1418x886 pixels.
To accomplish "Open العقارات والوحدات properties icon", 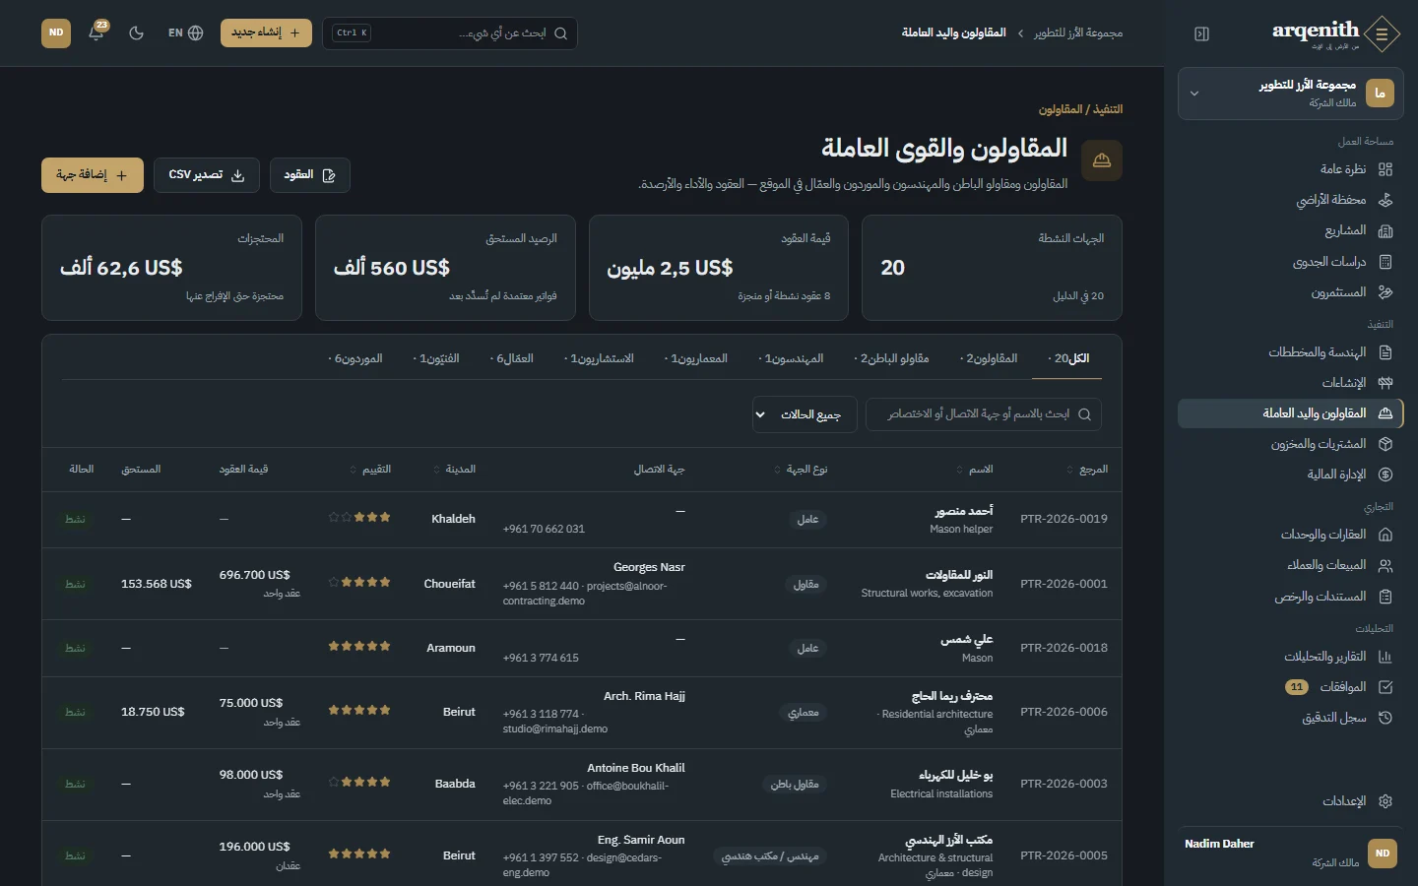I will coord(1386,535).
